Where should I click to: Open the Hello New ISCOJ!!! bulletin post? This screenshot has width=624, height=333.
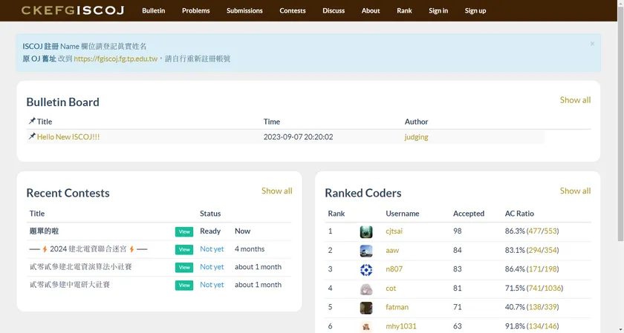(x=68, y=136)
